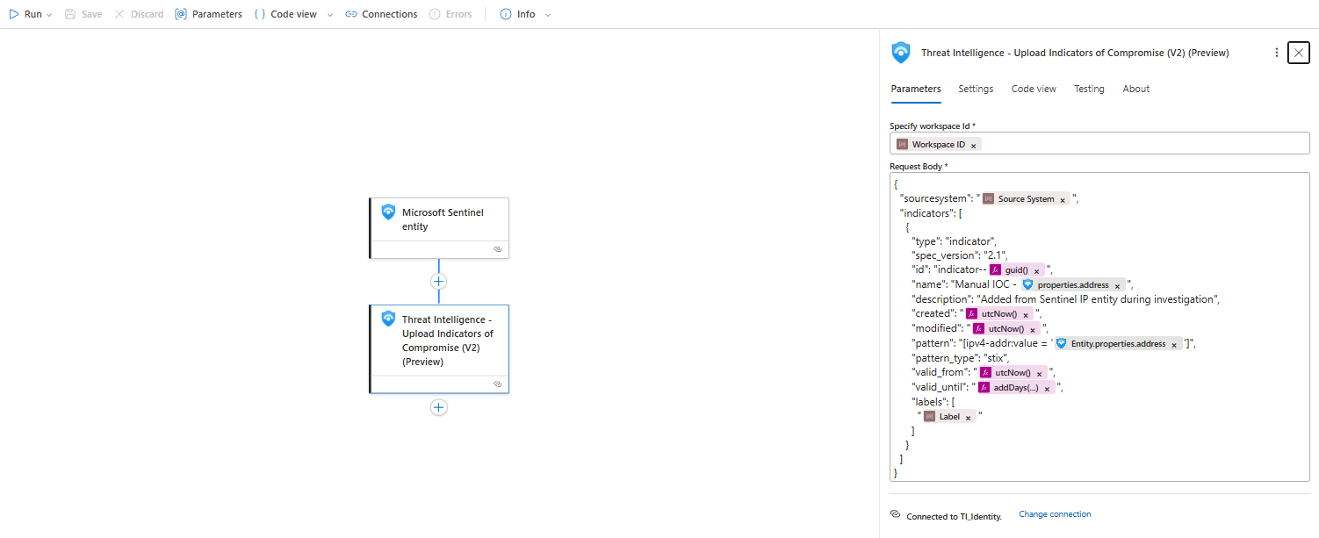Viewport: 1319px width, 538px height.
Task: Open Parameters in the top toolbar
Action: click(x=208, y=14)
